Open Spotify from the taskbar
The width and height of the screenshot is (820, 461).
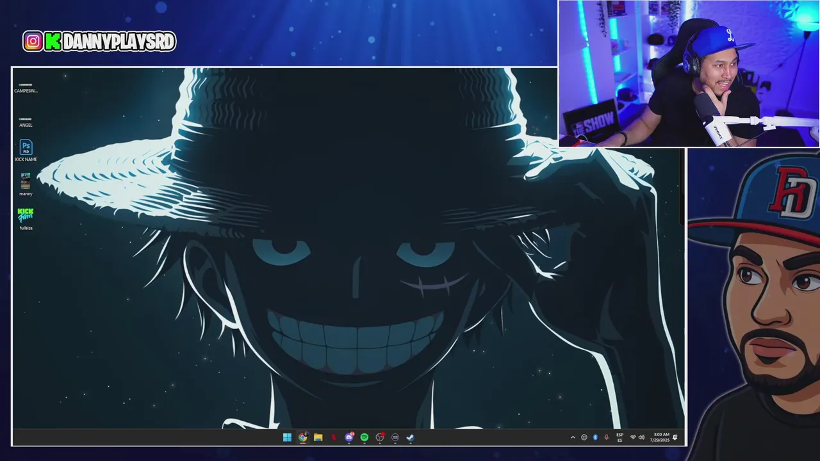click(365, 437)
